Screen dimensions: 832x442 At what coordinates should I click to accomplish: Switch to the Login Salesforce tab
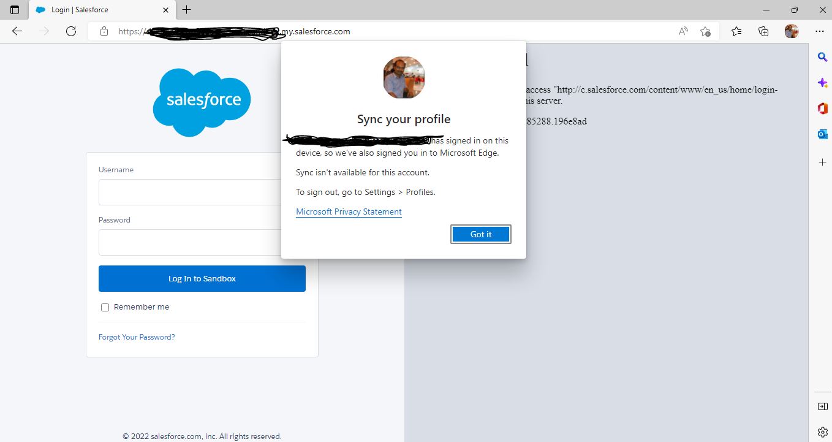point(92,10)
